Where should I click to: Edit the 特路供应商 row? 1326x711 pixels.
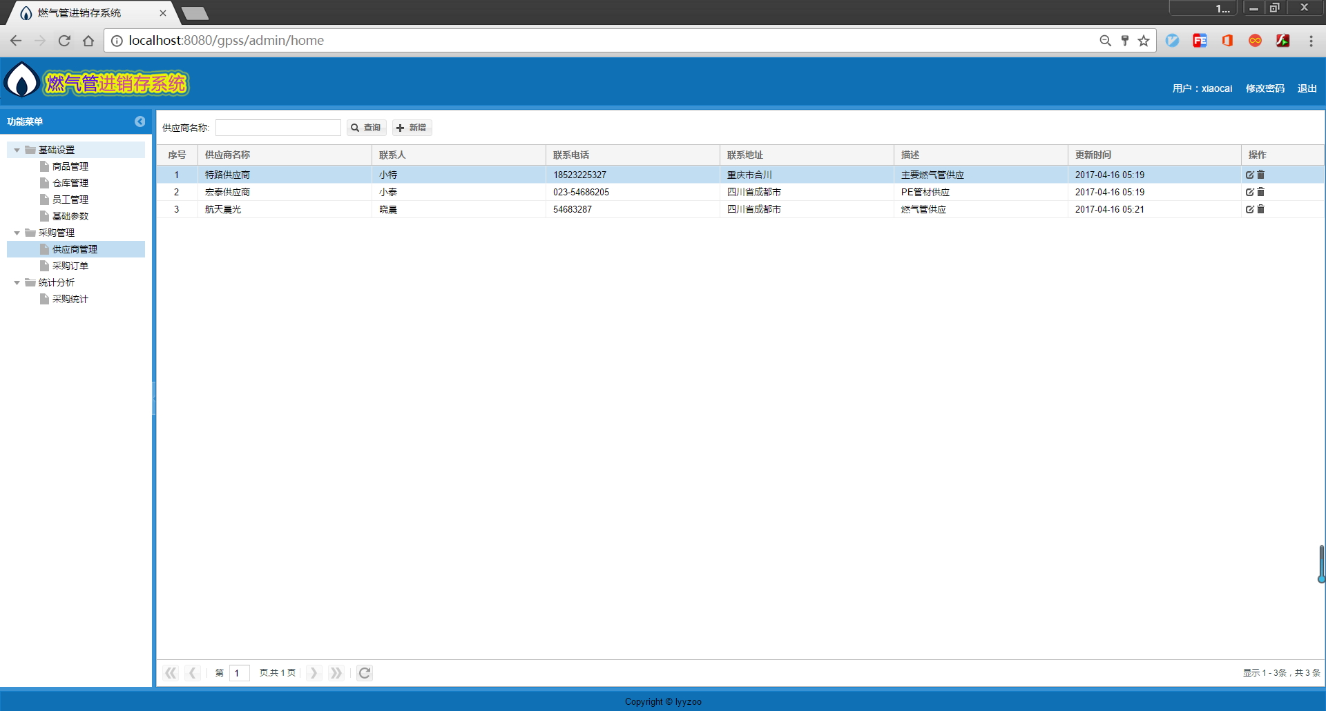pyautogui.click(x=1249, y=175)
